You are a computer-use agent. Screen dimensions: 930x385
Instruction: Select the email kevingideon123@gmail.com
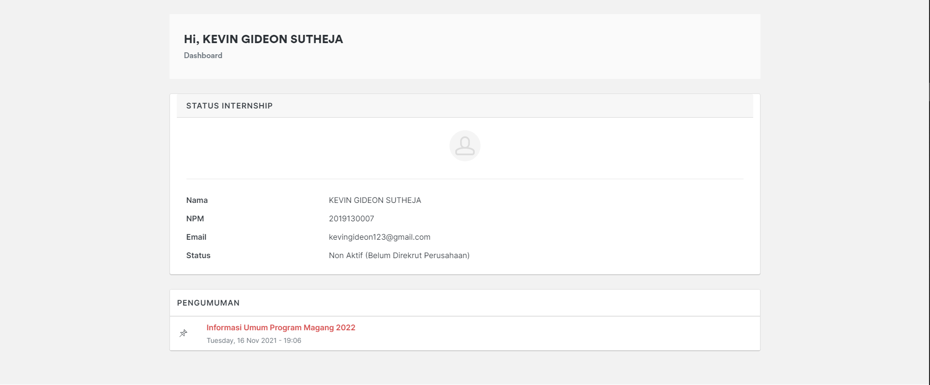point(380,237)
